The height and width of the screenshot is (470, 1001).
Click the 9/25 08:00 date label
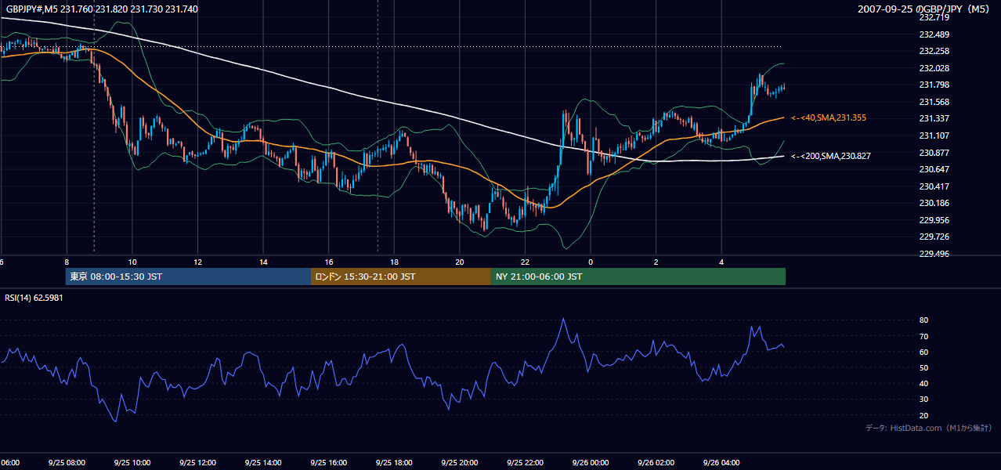tap(66, 463)
